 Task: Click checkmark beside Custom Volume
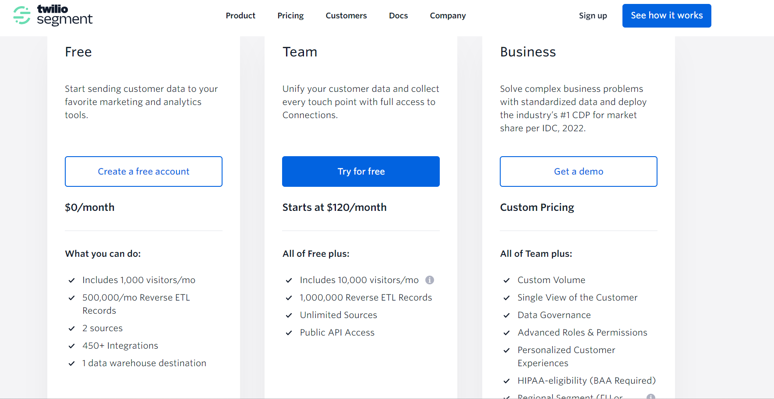pos(507,280)
